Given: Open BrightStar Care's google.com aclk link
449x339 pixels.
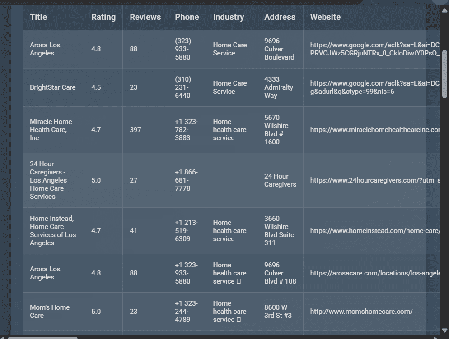Looking at the screenshot, I should [x=375, y=87].
